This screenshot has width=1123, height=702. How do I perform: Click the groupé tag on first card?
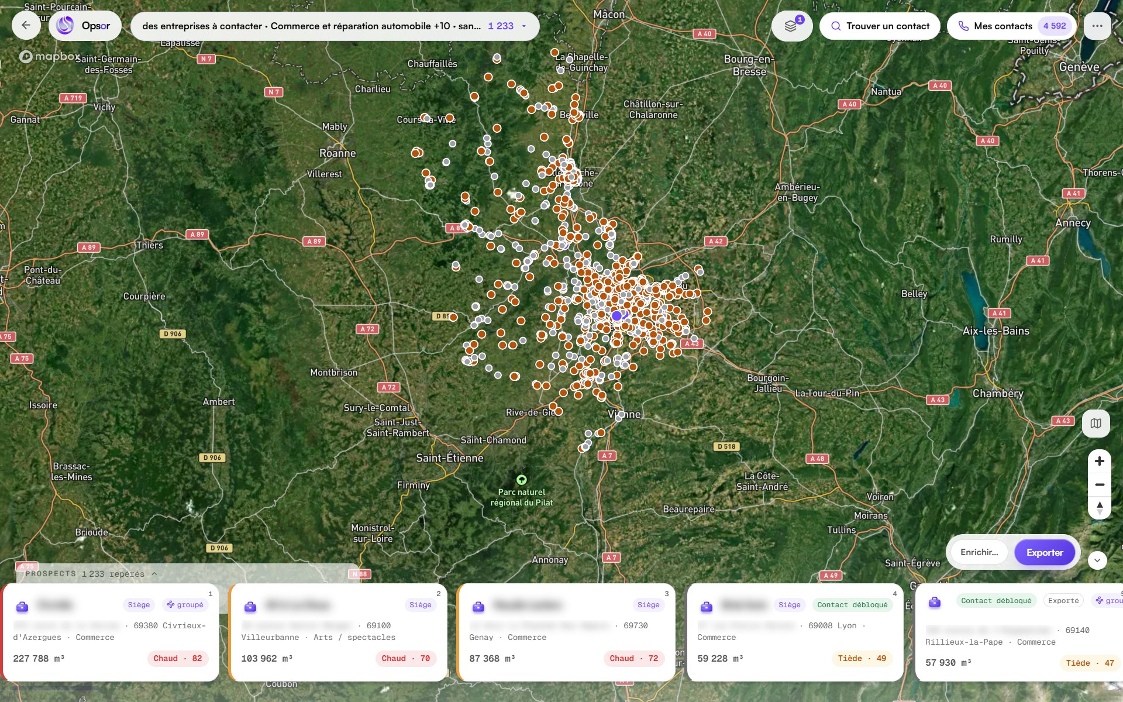click(185, 605)
